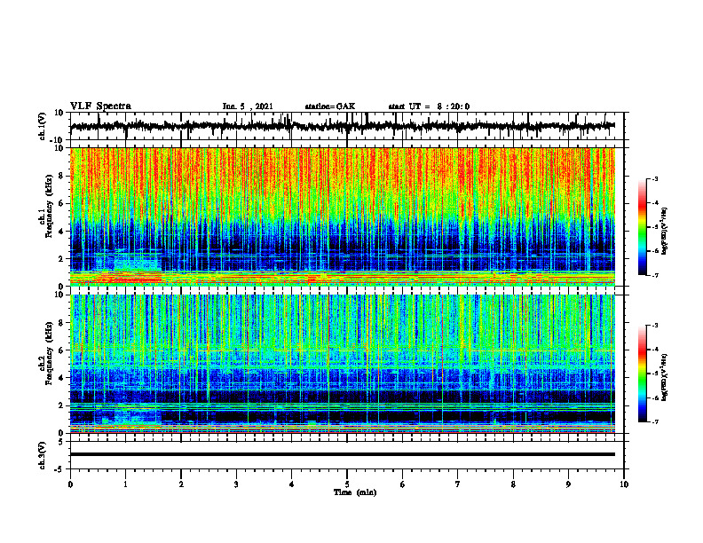Image resolution: width=703 pixels, height=543 pixels.
Task: Select the date text "Jan. 5, 2021"
Action: click(x=248, y=106)
